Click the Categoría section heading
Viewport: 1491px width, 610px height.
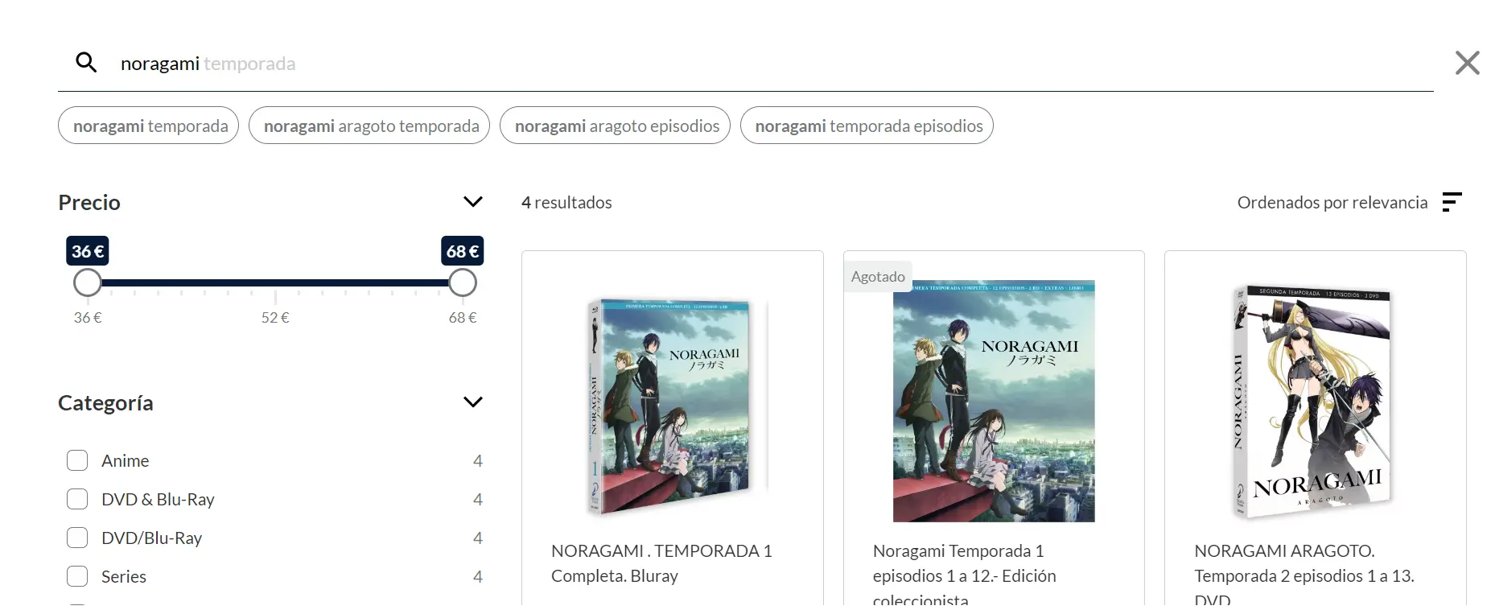pos(105,402)
